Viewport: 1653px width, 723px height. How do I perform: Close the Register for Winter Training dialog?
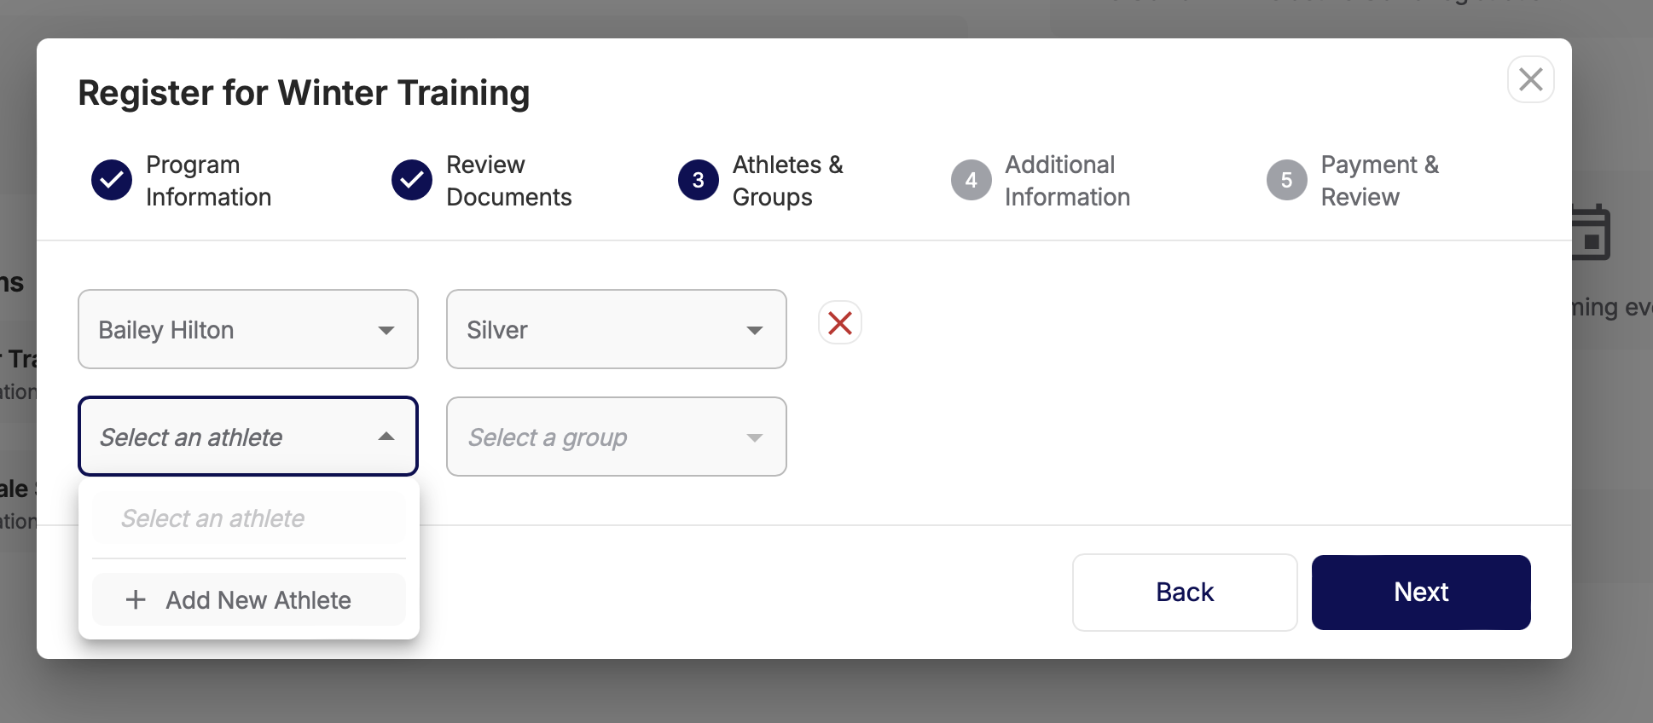pos(1530,79)
